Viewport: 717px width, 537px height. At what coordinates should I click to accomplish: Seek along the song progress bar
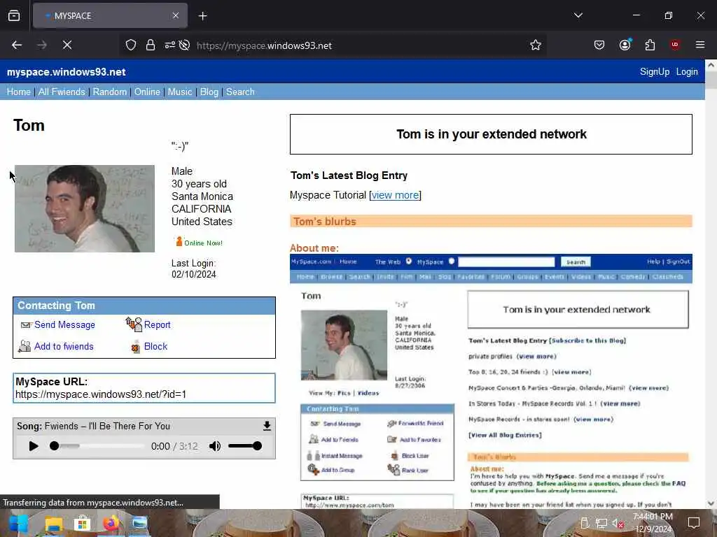(97, 446)
